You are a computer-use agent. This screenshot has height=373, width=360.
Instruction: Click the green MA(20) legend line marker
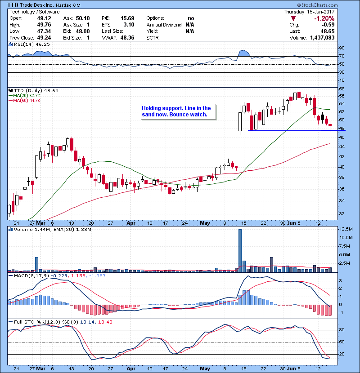9,96
